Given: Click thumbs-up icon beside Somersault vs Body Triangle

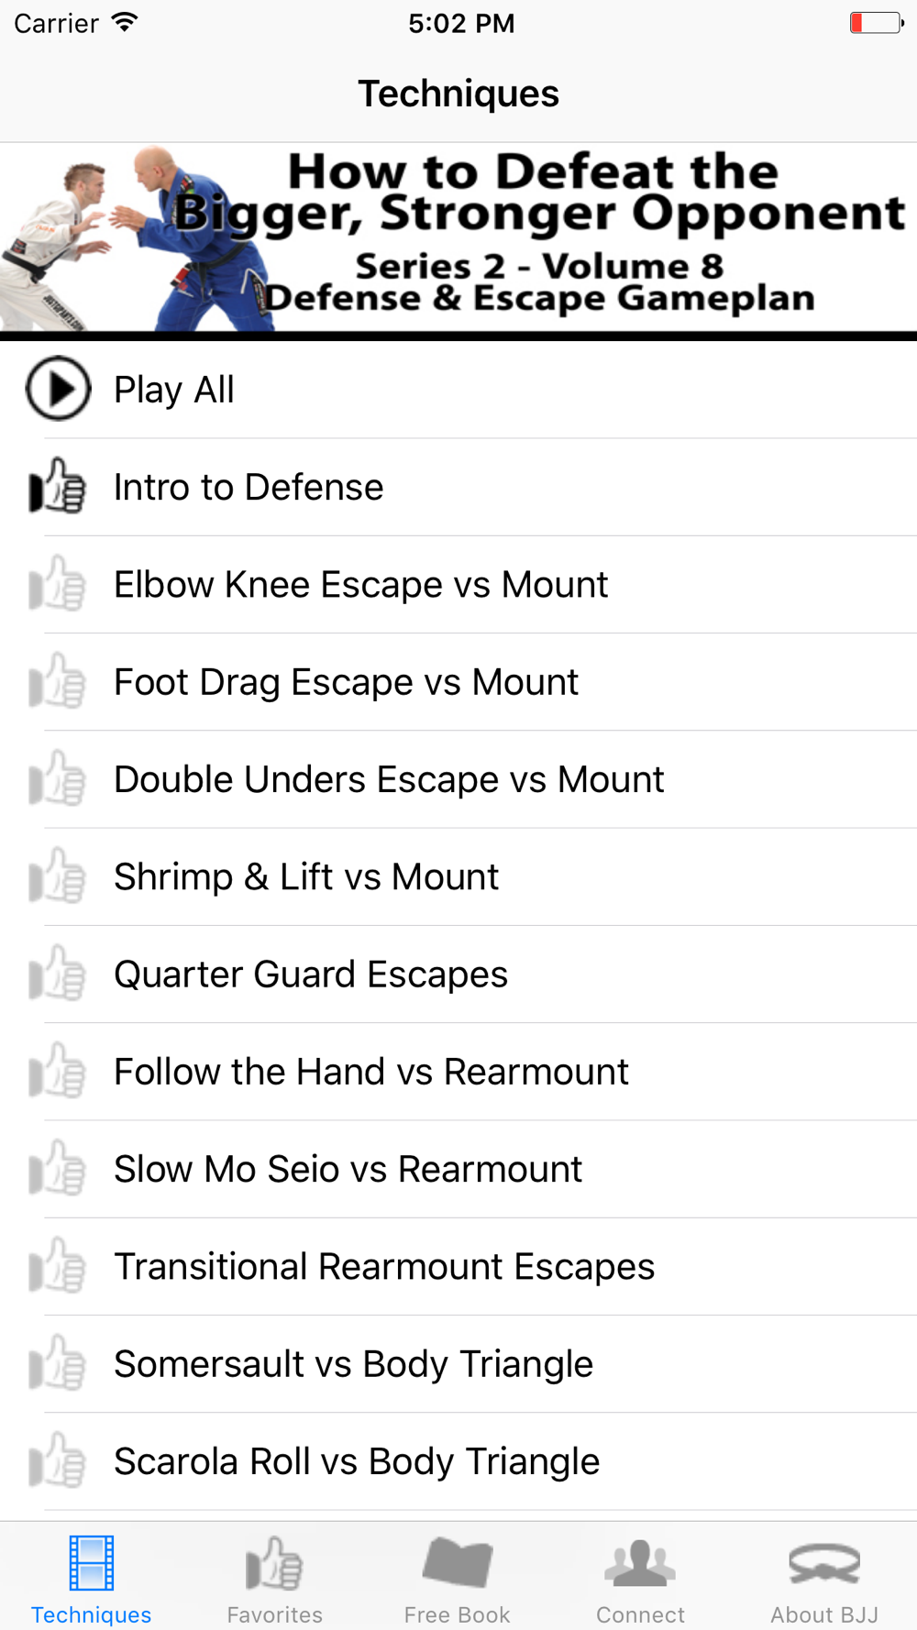Looking at the screenshot, I should click(57, 1363).
